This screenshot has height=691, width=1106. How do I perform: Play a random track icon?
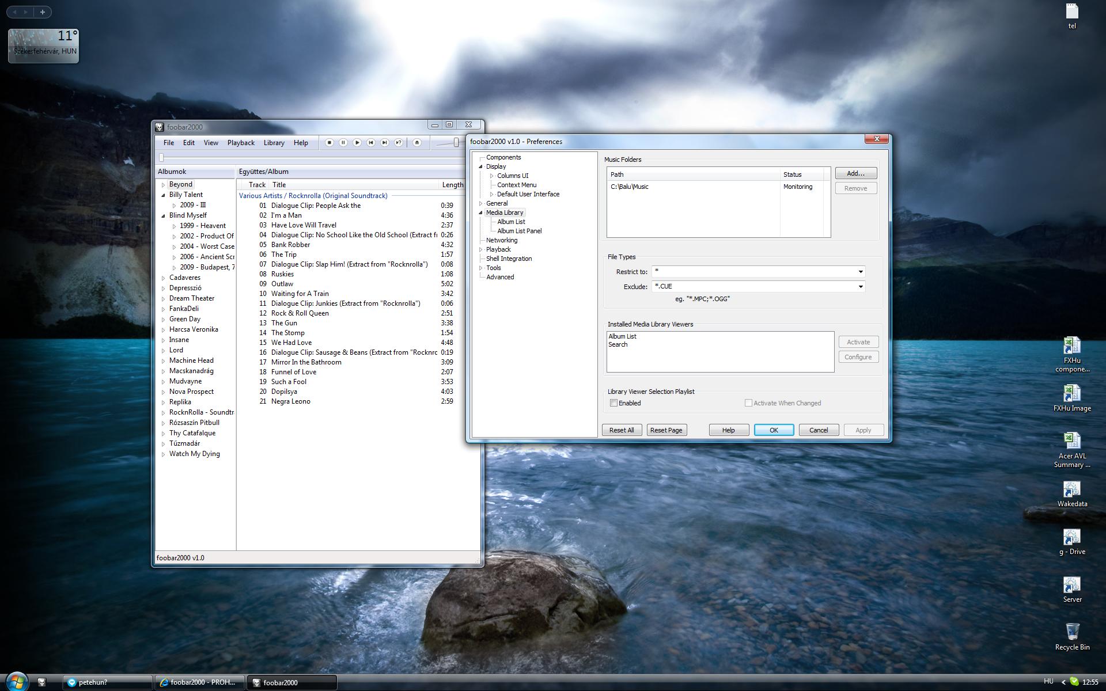(x=399, y=143)
